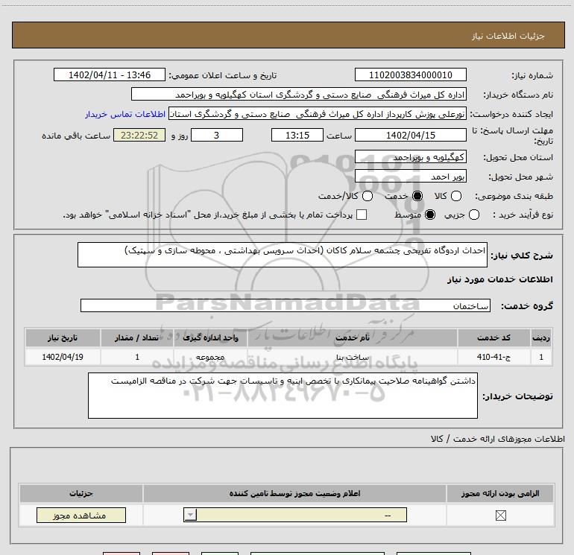574x555 pixels.
Task: Click the نام خدمت column header
Action: [352, 337]
